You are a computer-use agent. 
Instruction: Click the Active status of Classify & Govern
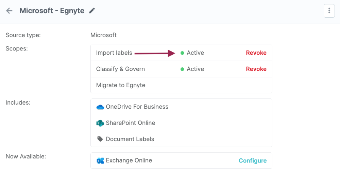pos(195,69)
